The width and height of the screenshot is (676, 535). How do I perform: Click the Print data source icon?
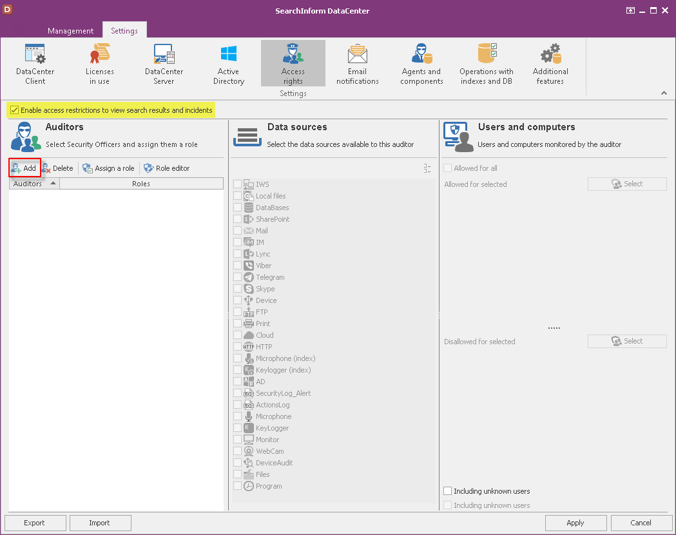point(249,324)
